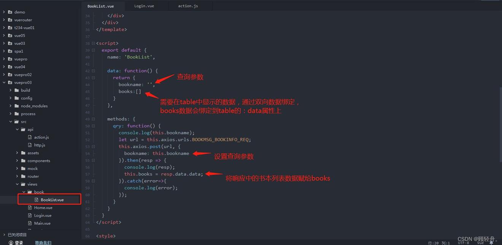Click the action.js file icon in tree
The height and width of the screenshot is (245, 502).
(x=30, y=137)
